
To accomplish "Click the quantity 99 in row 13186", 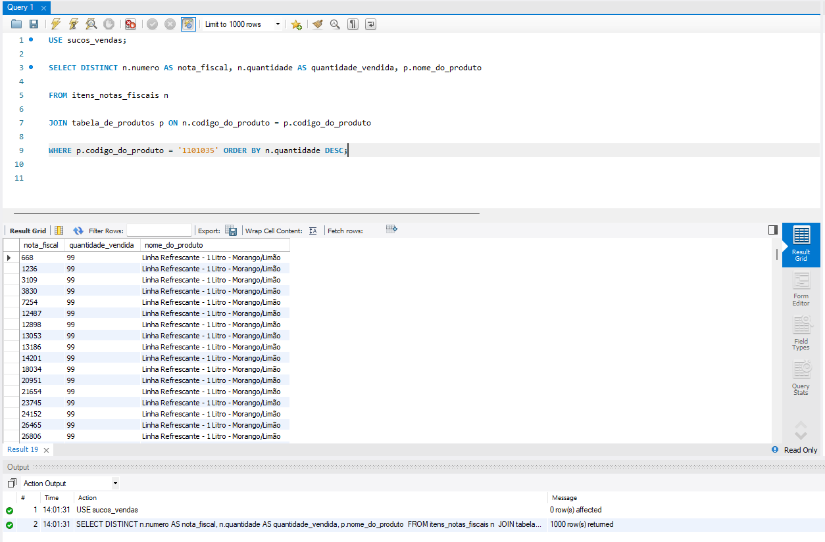I will (x=102, y=347).
